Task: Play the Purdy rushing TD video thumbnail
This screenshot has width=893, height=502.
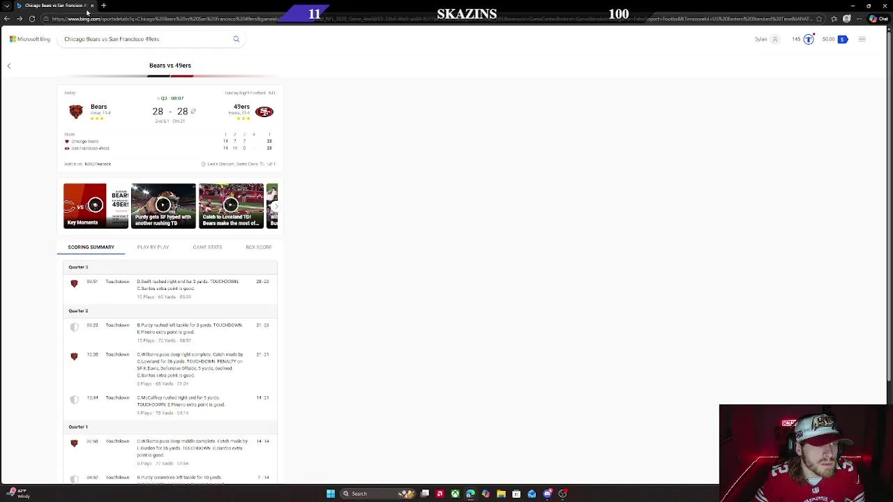Action: [x=163, y=206]
